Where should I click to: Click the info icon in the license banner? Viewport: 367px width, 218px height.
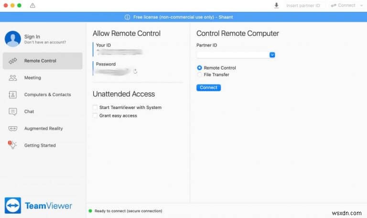127,17
